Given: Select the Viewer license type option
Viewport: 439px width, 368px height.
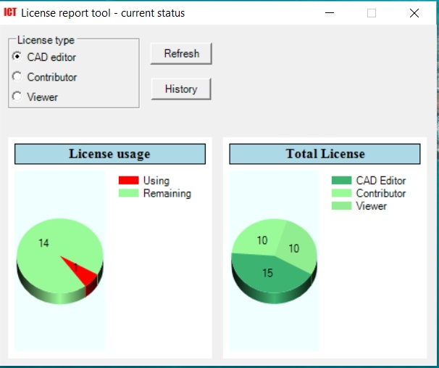Looking at the screenshot, I should click(17, 97).
